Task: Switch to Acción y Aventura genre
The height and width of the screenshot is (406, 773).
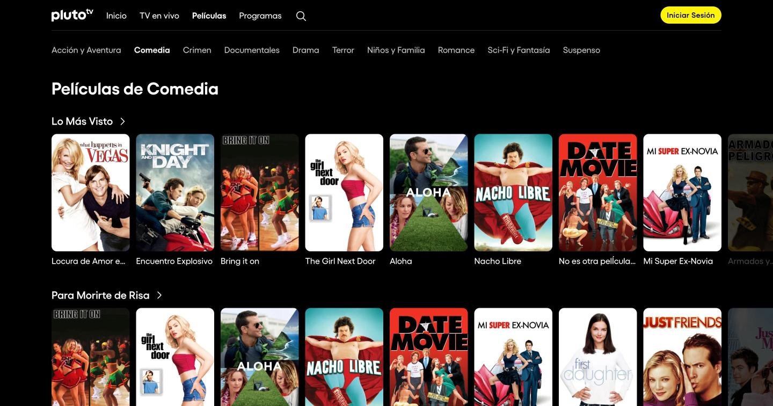Action: click(x=86, y=50)
